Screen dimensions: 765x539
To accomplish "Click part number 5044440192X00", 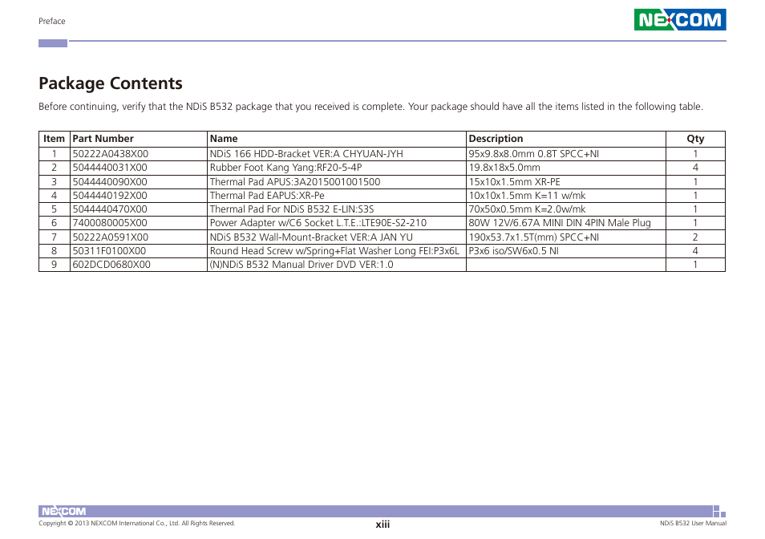I will point(110,196).
